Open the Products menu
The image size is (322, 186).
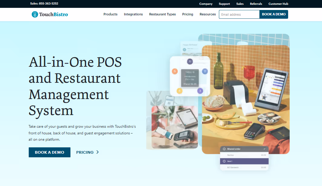[110, 14]
